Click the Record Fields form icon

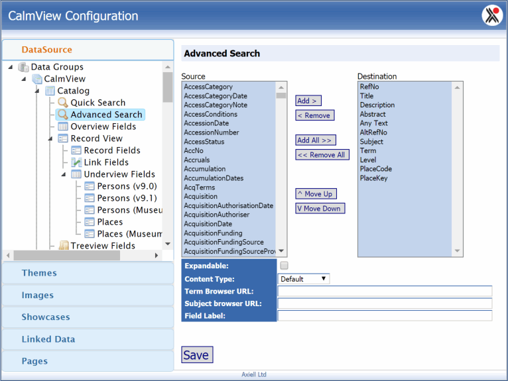76,150
